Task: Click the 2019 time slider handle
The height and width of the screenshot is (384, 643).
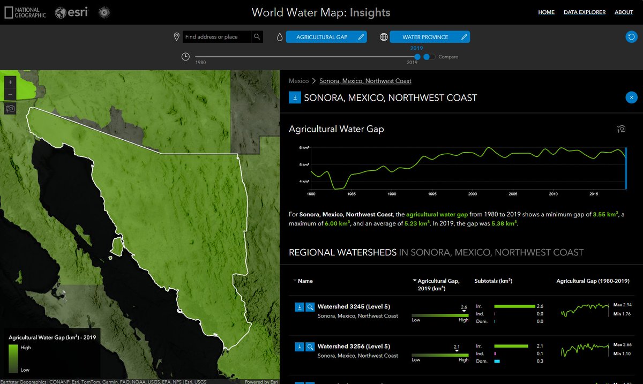Action: click(417, 57)
